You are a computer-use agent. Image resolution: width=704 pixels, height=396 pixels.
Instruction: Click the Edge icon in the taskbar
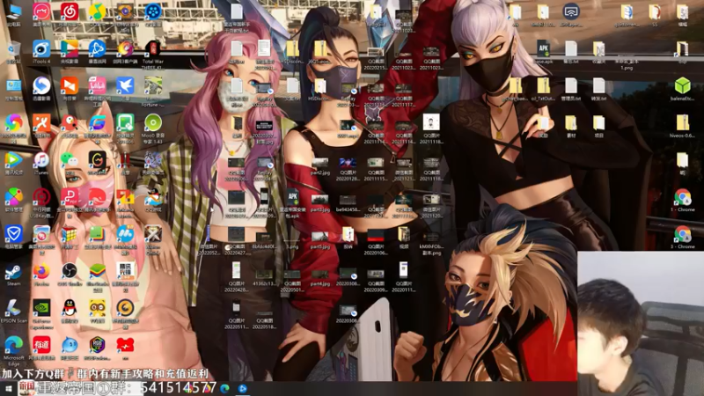click(225, 388)
